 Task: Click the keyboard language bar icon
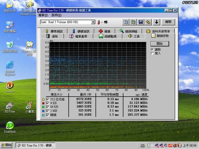coord(142,146)
